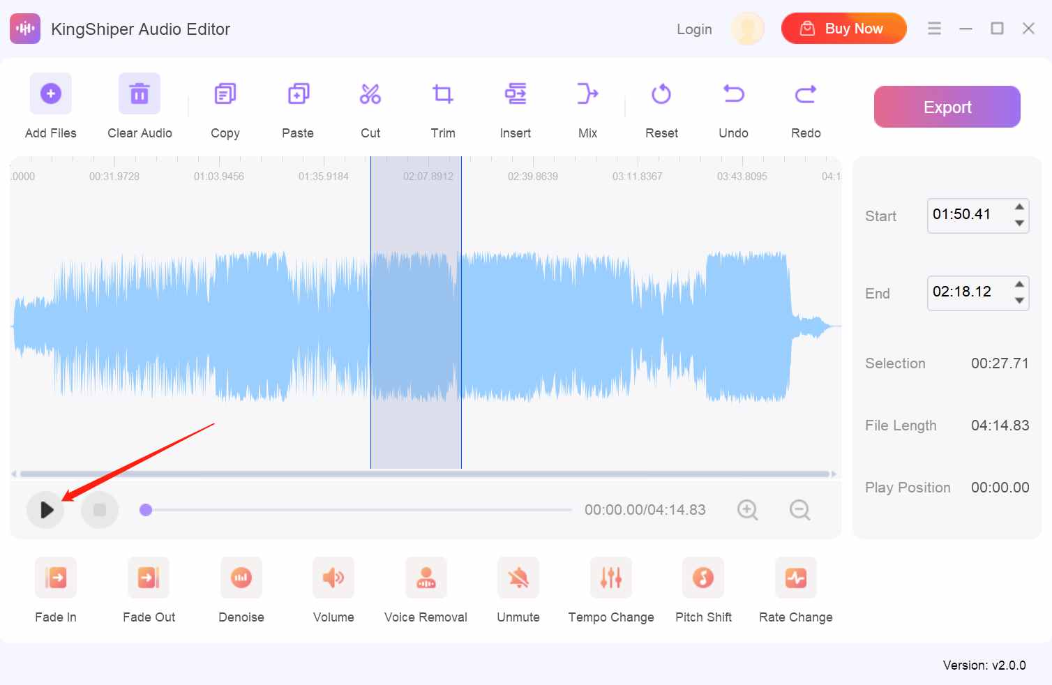Click the Selection value 00:27.71
This screenshot has height=685, width=1052.
pyautogui.click(x=1000, y=363)
